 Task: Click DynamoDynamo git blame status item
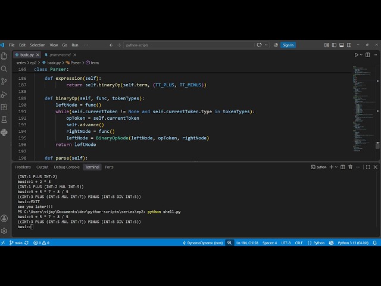[x=202, y=243]
